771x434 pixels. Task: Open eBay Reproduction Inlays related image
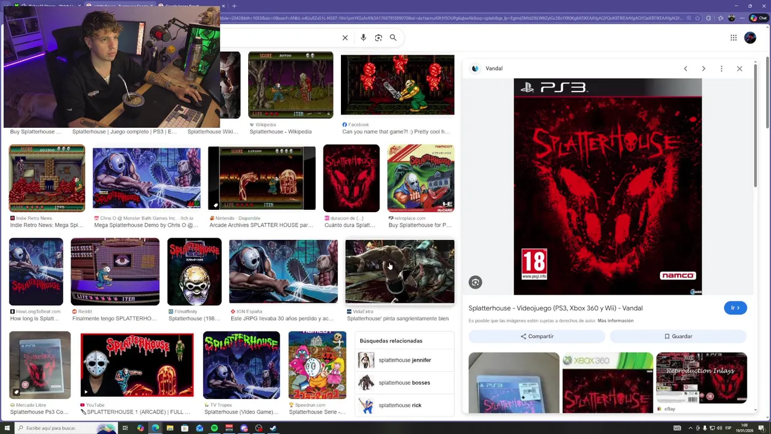pyautogui.click(x=702, y=378)
